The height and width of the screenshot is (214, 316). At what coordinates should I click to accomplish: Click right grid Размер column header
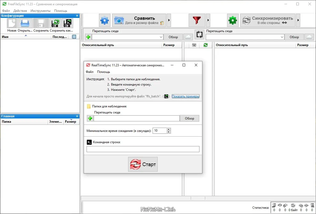click(306, 45)
